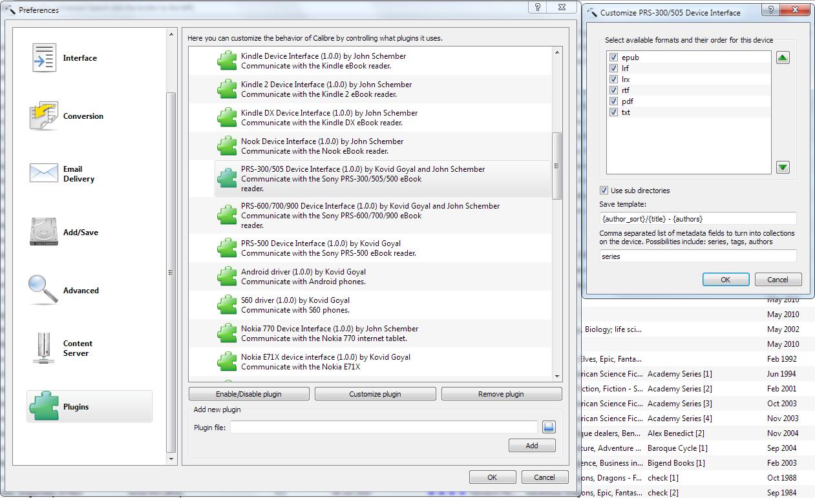Viewport: 815px width, 498px height.
Task: Open the Email Delivery section
Action: click(x=89, y=174)
